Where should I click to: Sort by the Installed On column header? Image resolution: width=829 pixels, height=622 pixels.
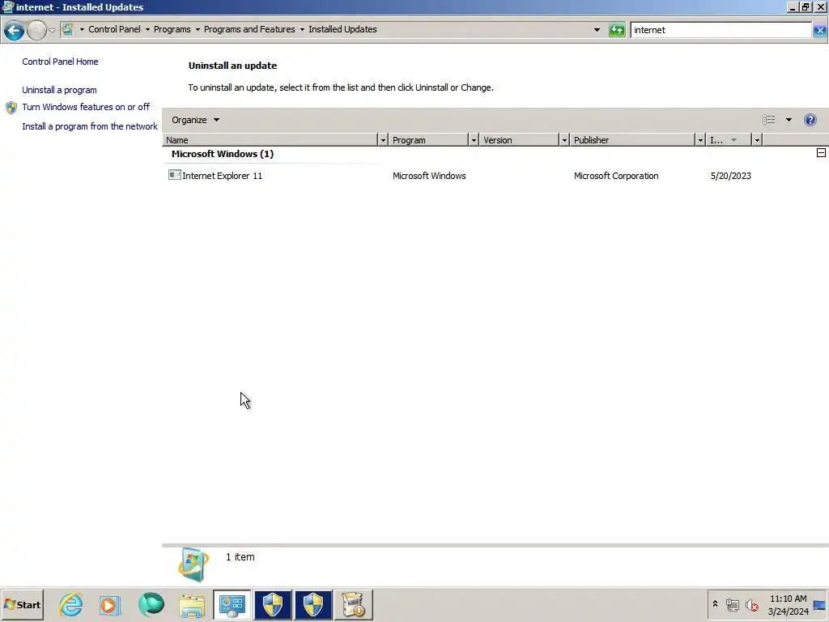pyautogui.click(x=729, y=140)
